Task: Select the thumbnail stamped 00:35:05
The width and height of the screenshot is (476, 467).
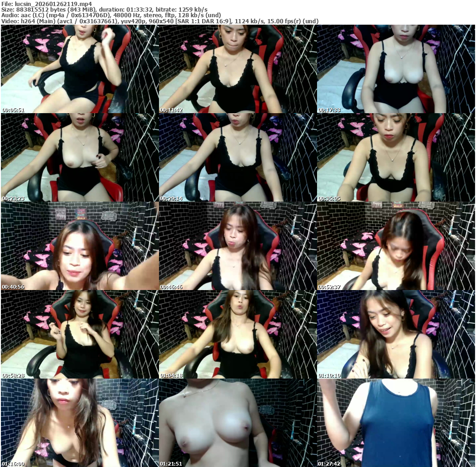Action: click(396, 157)
